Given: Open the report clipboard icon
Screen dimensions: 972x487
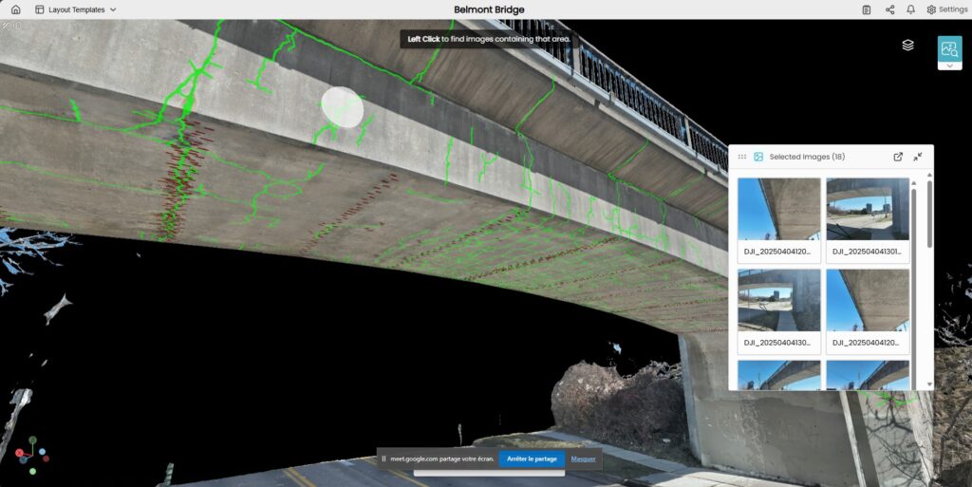Looking at the screenshot, I should [x=867, y=9].
